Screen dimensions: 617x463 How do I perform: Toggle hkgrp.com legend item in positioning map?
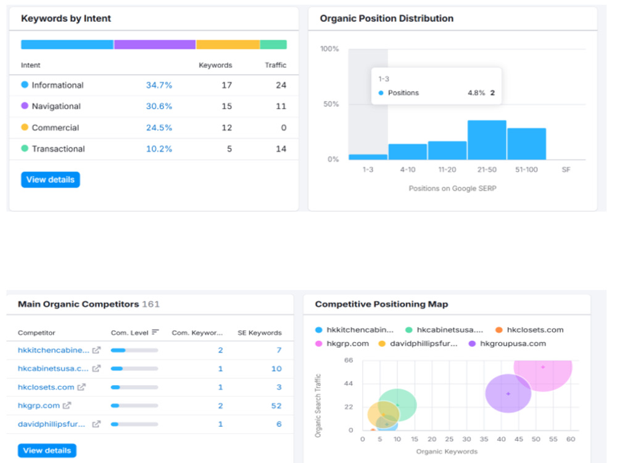coord(342,344)
